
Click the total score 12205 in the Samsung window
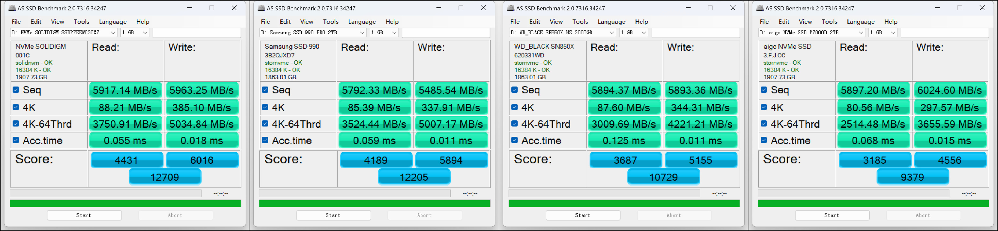414,177
